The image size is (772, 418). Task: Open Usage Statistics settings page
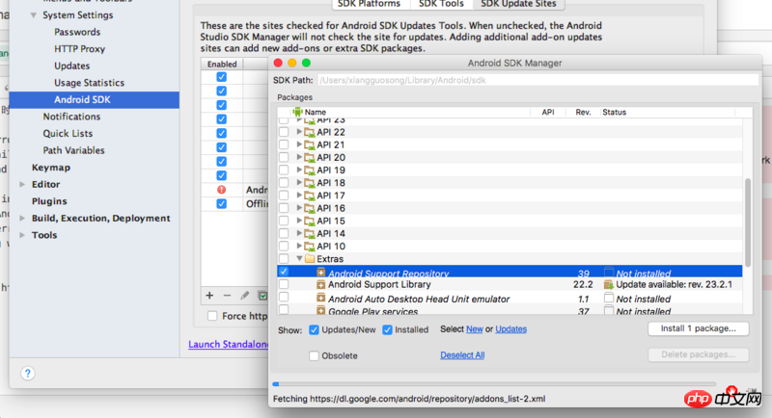[x=89, y=83]
